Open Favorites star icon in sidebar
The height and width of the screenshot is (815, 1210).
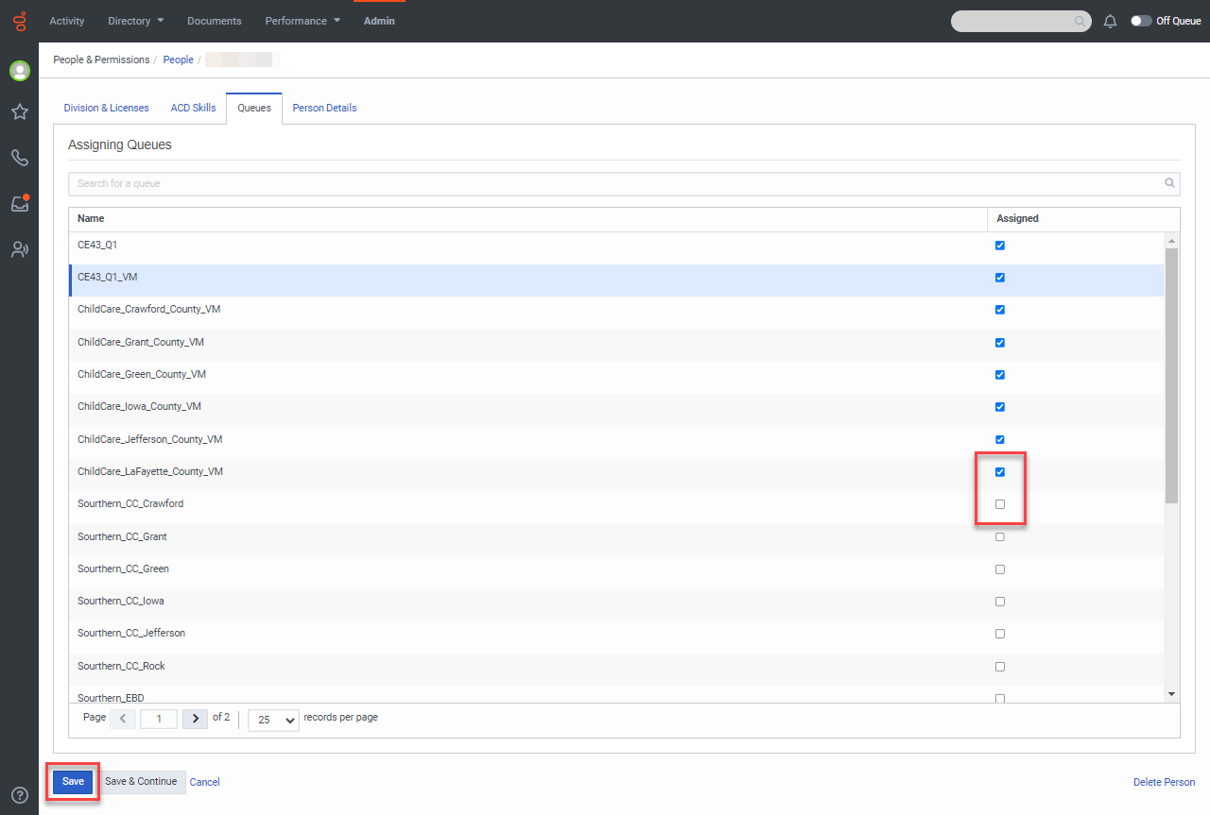[19, 112]
